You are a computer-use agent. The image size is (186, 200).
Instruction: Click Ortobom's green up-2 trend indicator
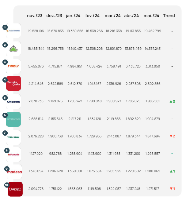coord(172,101)
